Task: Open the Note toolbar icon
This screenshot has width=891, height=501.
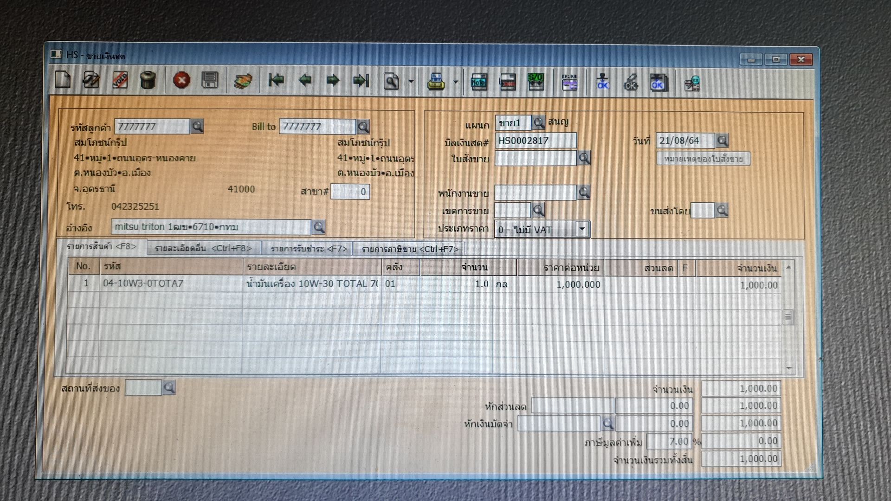Action: pos(479,82)
